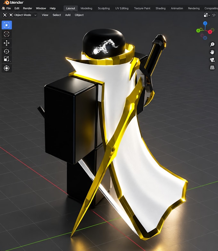The image size is (218, 251).
Task: Expand the dropdown arrow next to viewport shading icon
Action: pos(209,15)
